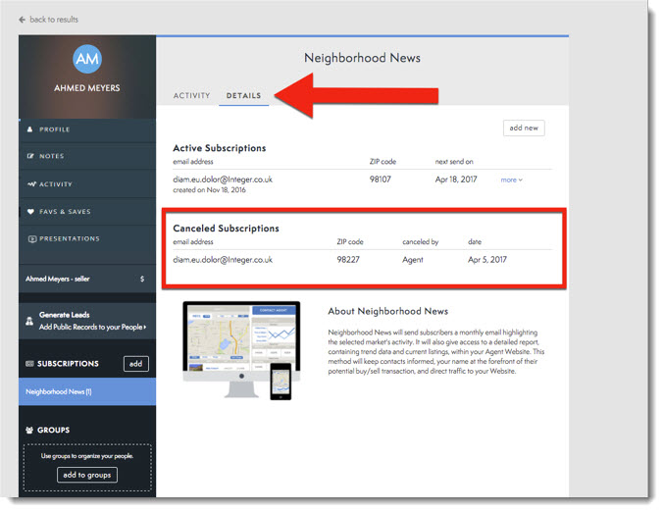
Task: Click the Activity pulse icon in sidebar
Action: coord(31,184)
